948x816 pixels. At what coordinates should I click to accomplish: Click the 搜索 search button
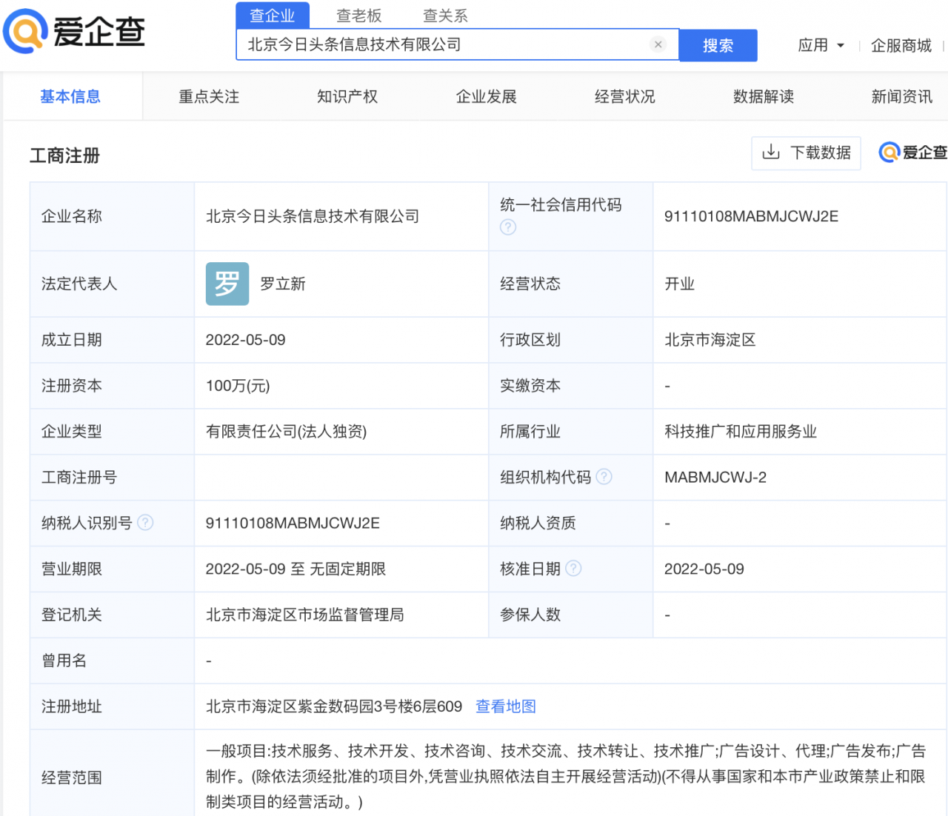[718, 45]
